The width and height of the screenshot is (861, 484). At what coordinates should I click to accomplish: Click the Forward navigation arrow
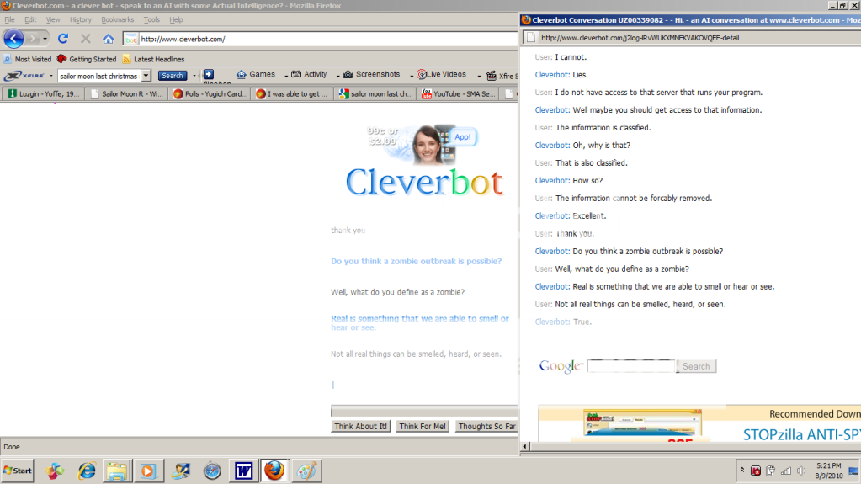(x=32, y=39)
